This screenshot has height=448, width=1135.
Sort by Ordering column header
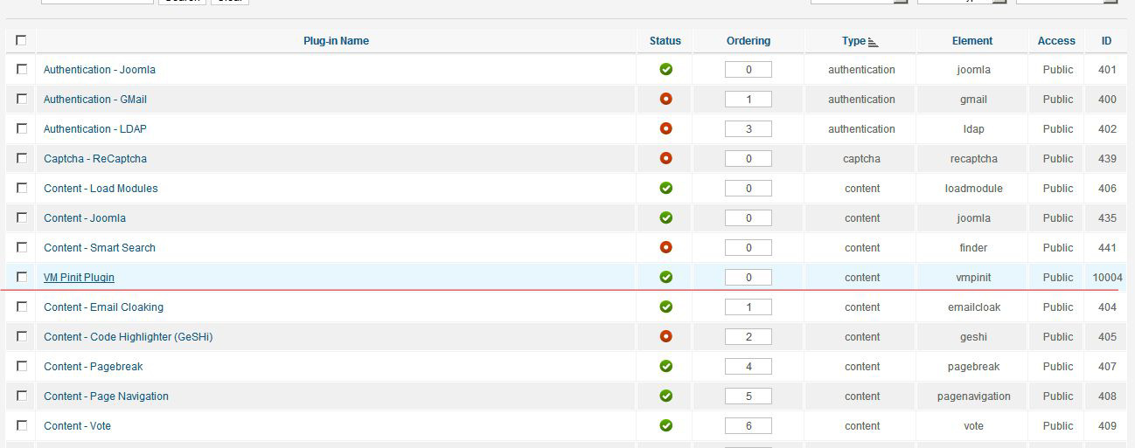[749, 41]
